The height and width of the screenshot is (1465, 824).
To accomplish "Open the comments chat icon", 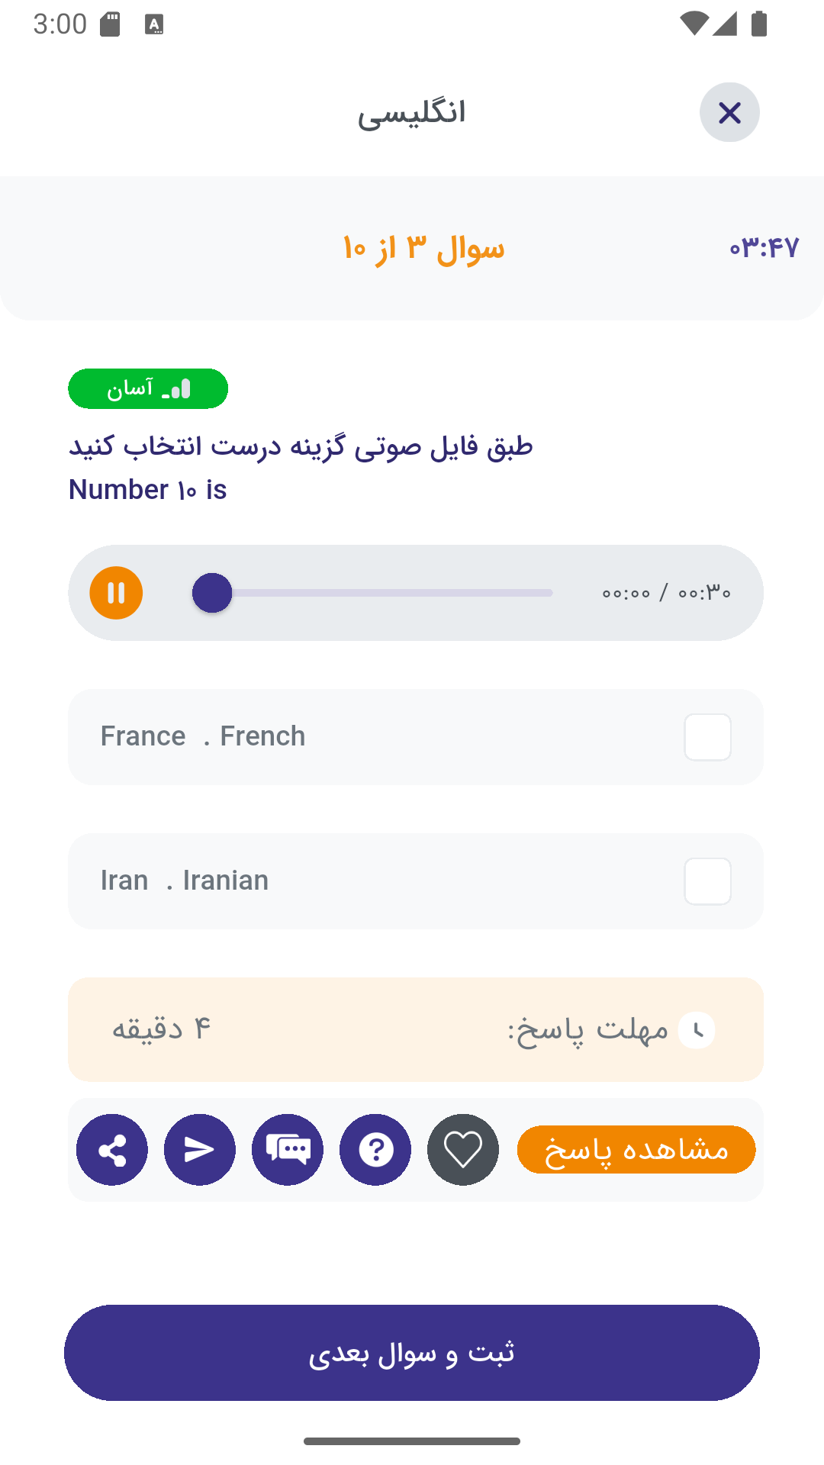I will 288,1150.
